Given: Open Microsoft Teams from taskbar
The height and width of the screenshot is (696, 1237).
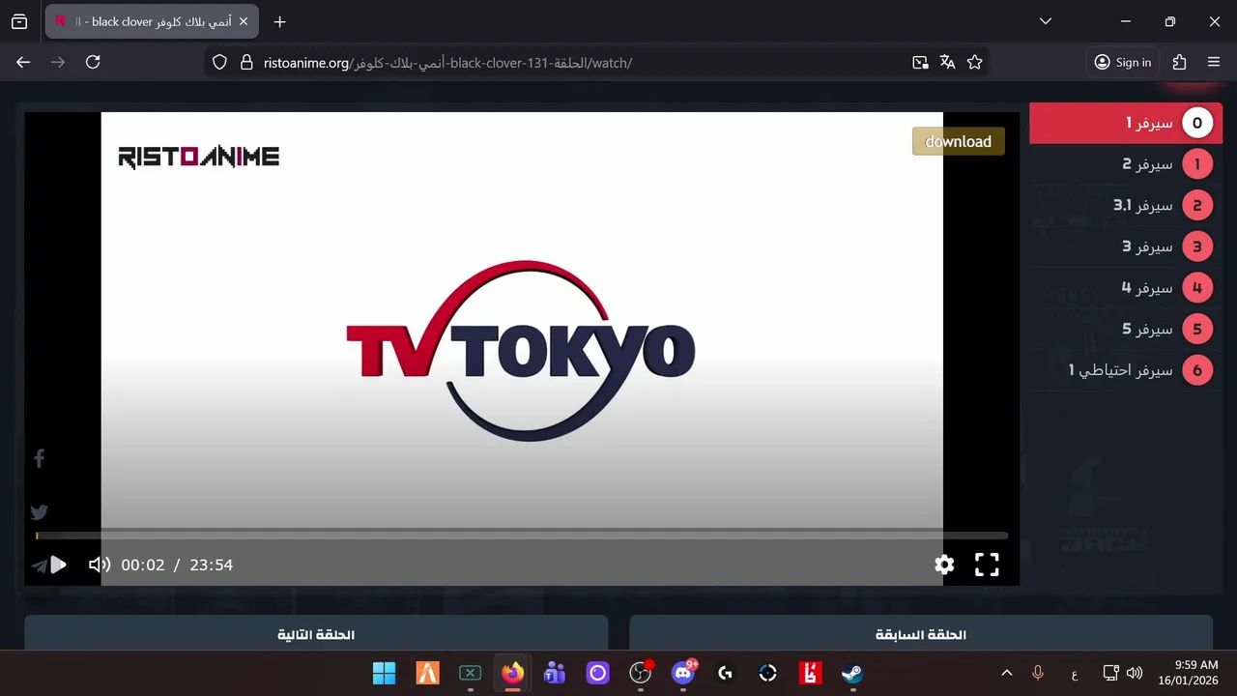Looking at the screenshot, I should [x=555, y=673].
